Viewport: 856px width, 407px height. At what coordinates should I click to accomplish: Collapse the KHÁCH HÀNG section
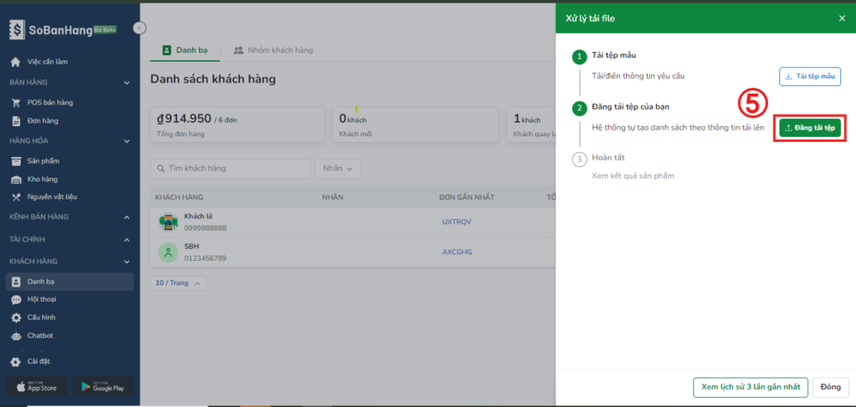coord(127,262)
